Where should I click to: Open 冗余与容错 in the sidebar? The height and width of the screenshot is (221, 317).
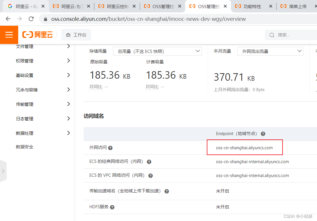pos(27,90)
